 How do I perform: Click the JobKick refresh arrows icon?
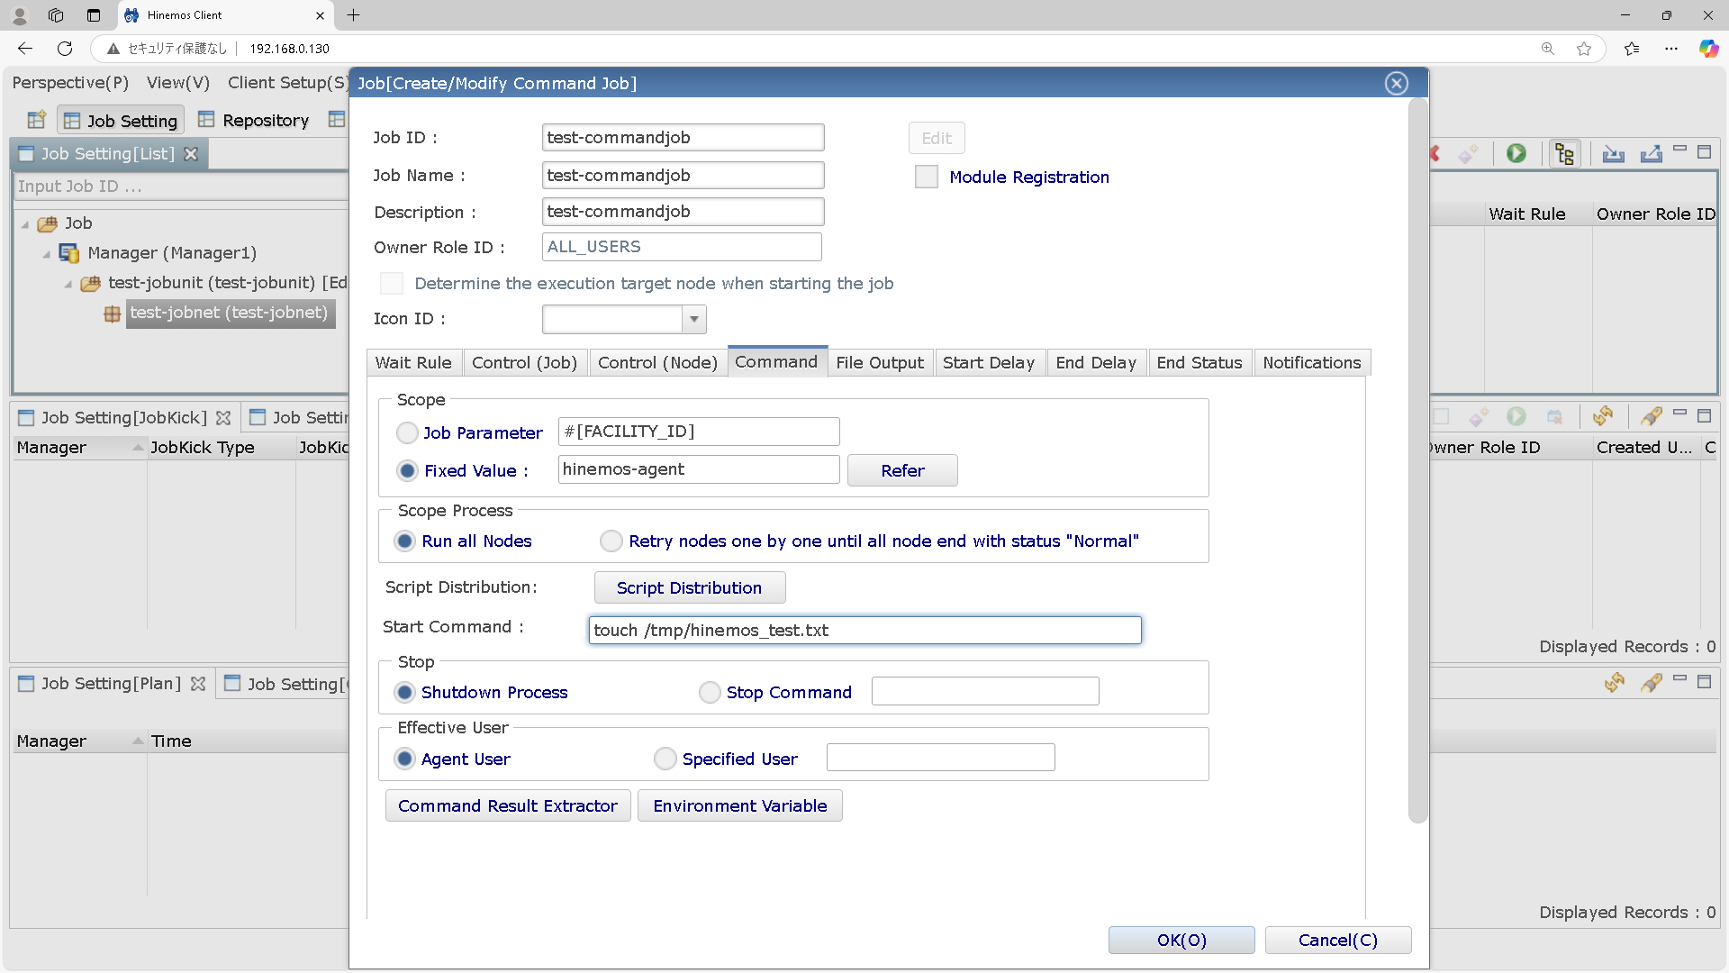pos(1602,416)
